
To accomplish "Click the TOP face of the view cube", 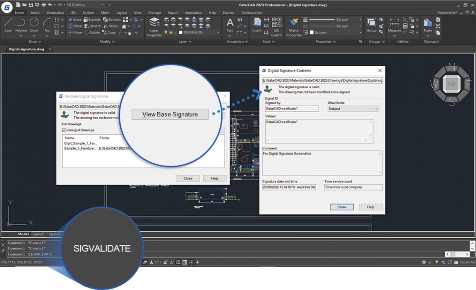I will pos(451,84).
